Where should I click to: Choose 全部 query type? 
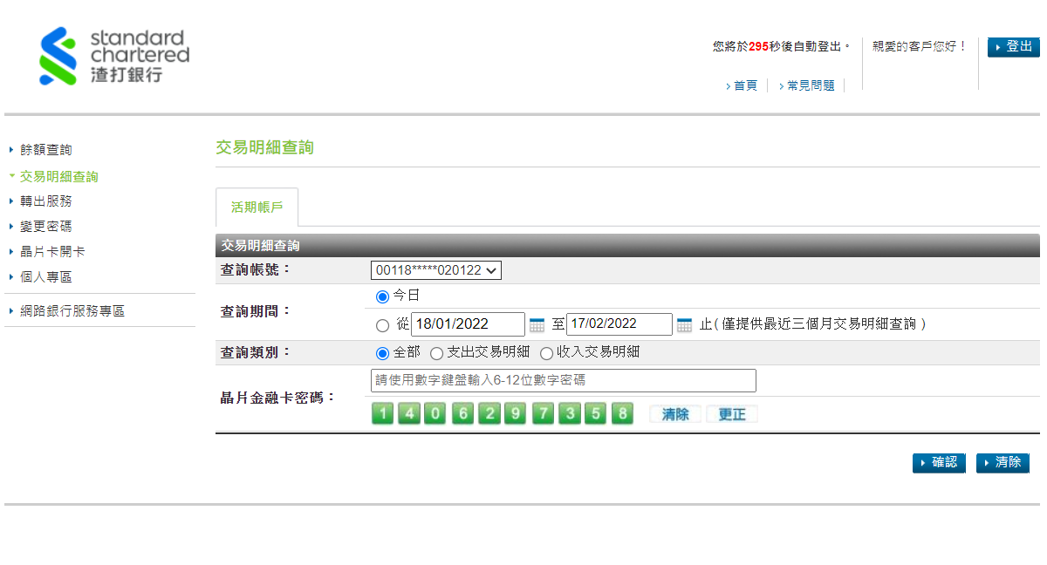coord(381,353)
